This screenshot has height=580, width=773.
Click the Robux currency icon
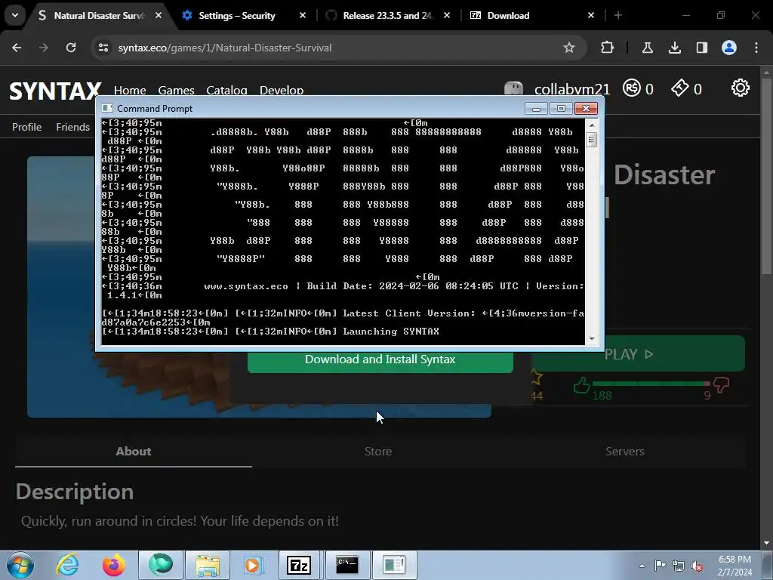[632, 88]
